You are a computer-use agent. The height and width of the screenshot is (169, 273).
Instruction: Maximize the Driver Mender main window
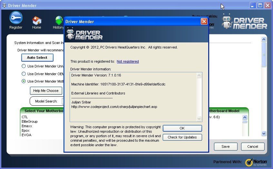click(260, 5)
